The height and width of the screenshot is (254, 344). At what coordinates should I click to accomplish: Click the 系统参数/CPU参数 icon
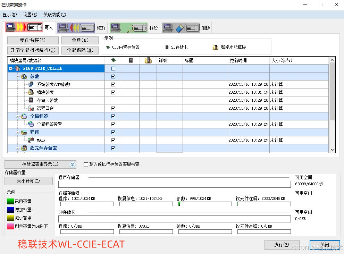click(31, 84)
